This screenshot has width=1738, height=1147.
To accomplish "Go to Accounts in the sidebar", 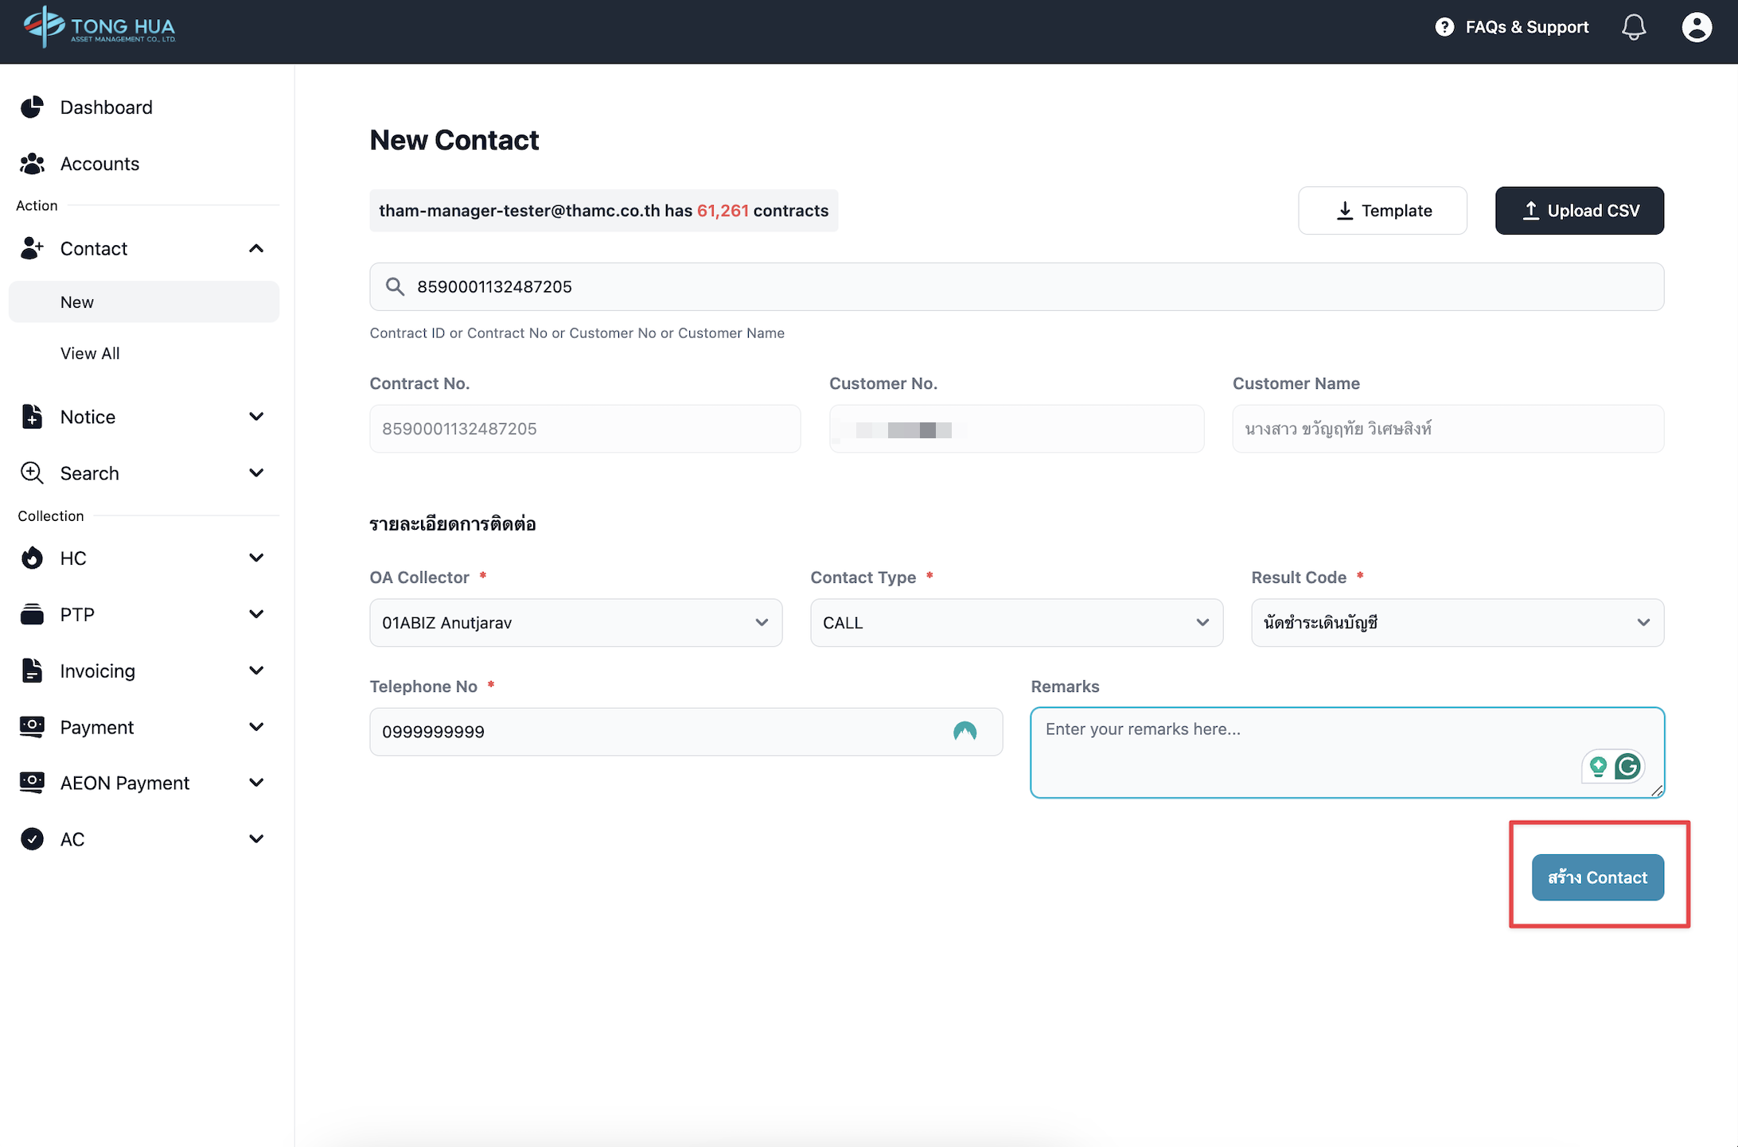I will point(99,164).
